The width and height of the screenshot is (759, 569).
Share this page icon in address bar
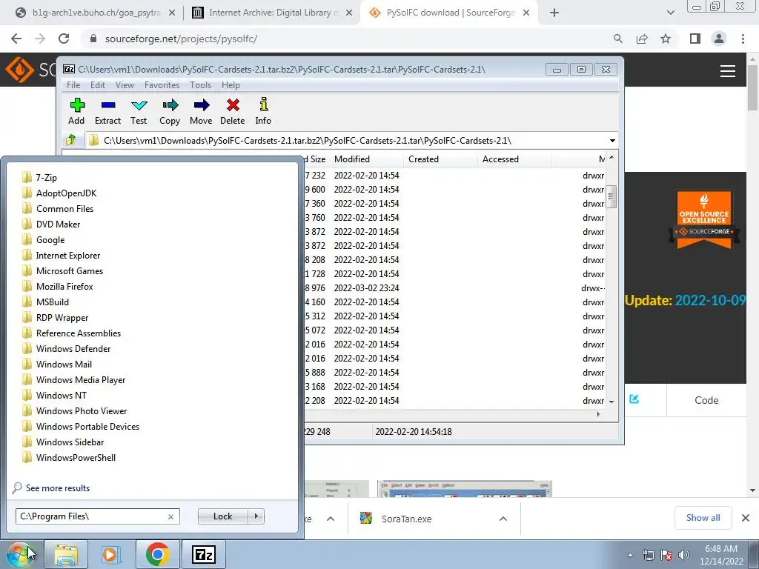642,39
